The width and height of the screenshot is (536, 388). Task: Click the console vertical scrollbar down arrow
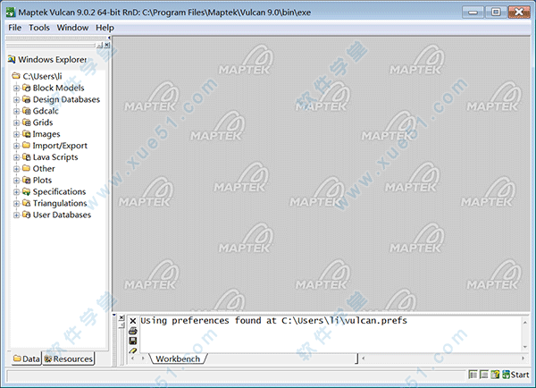[x=525, y=347]
